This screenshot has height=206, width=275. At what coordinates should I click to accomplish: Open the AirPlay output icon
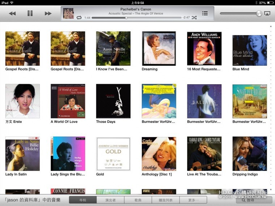pos(267,13)
